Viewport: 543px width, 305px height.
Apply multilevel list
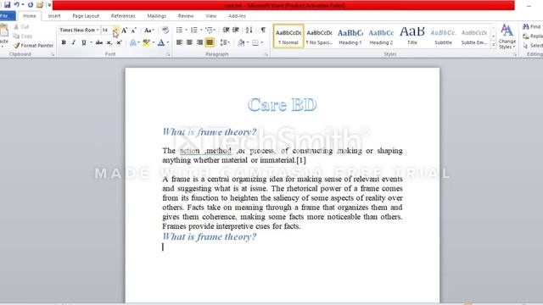(x=209, y=30)
